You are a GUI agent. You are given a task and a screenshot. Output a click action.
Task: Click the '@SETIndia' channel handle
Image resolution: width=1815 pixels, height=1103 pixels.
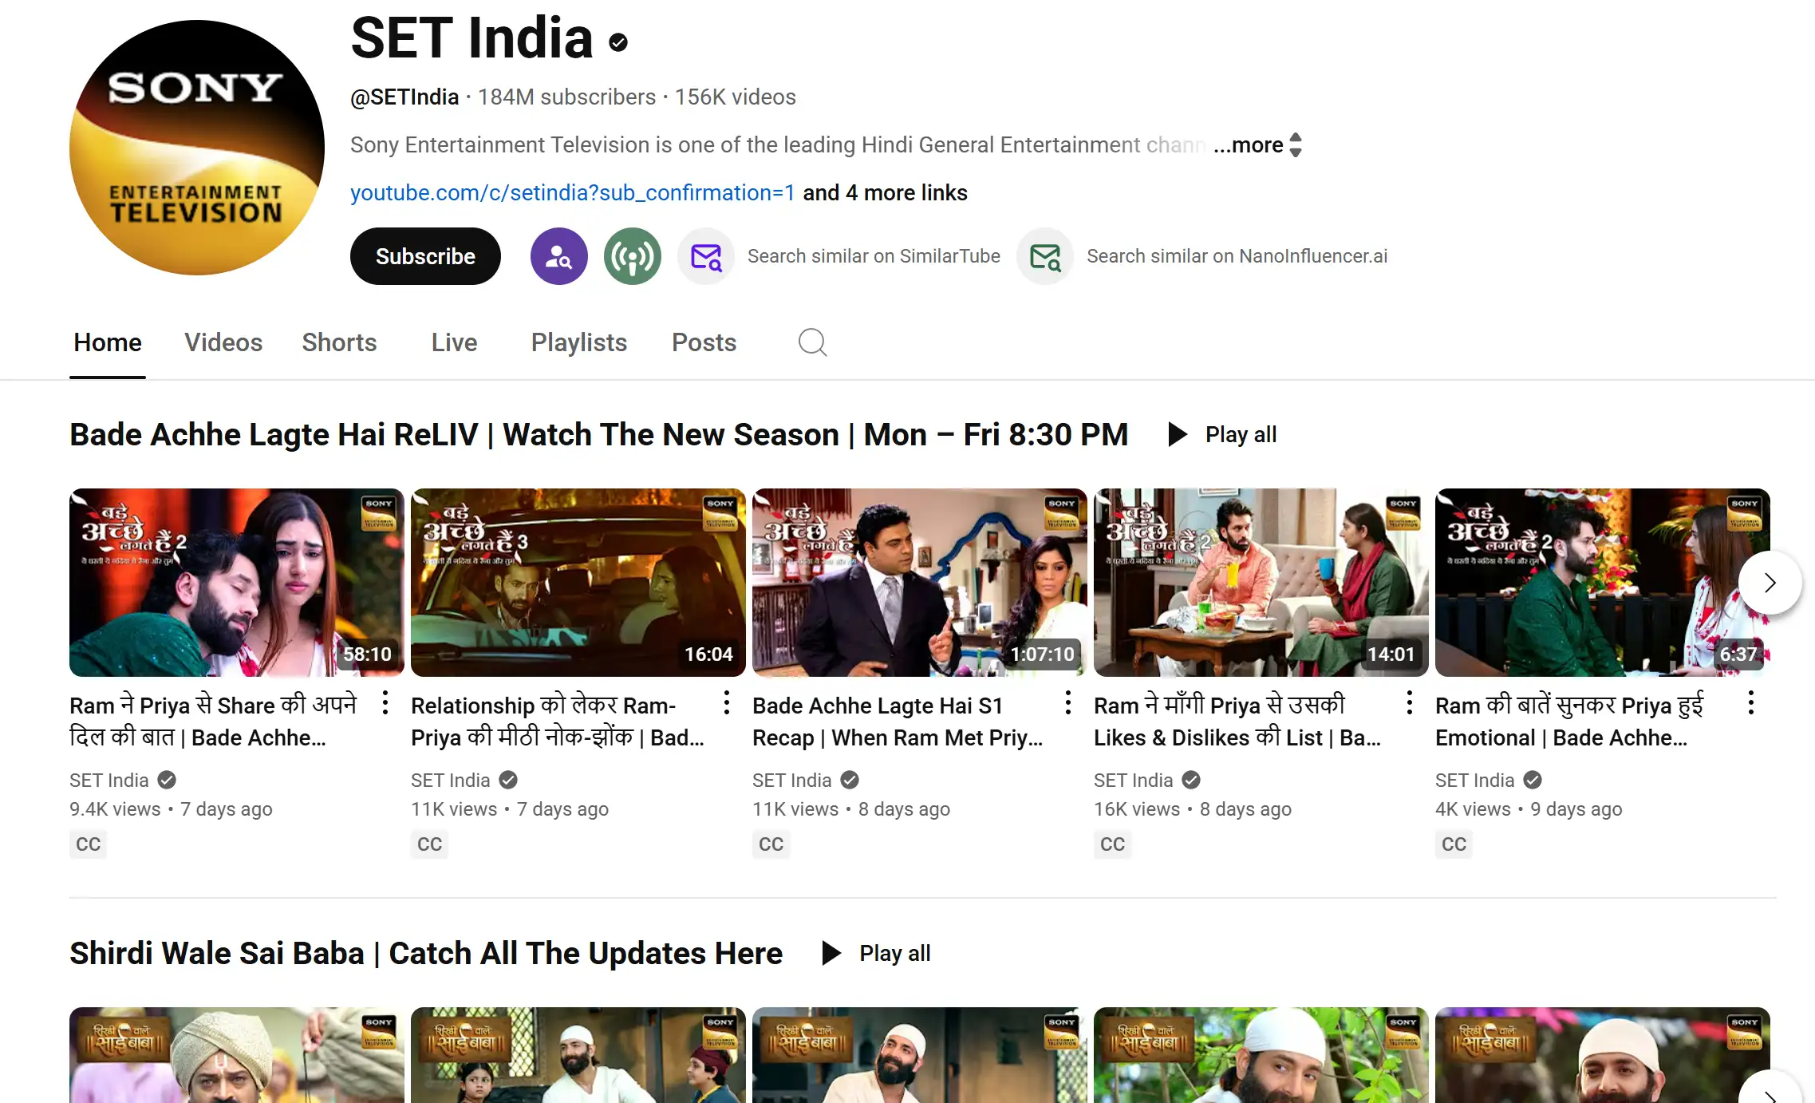tap(404, 97)
